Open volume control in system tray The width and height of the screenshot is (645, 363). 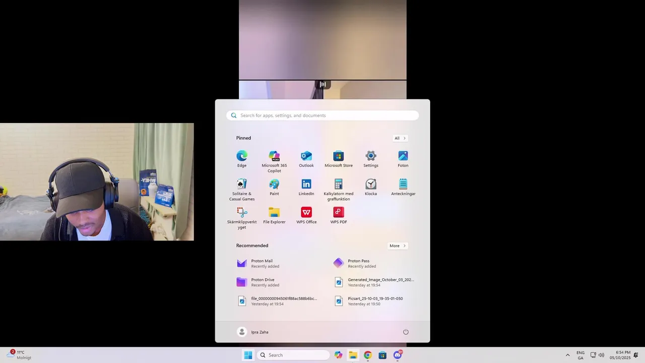point(601,355)
